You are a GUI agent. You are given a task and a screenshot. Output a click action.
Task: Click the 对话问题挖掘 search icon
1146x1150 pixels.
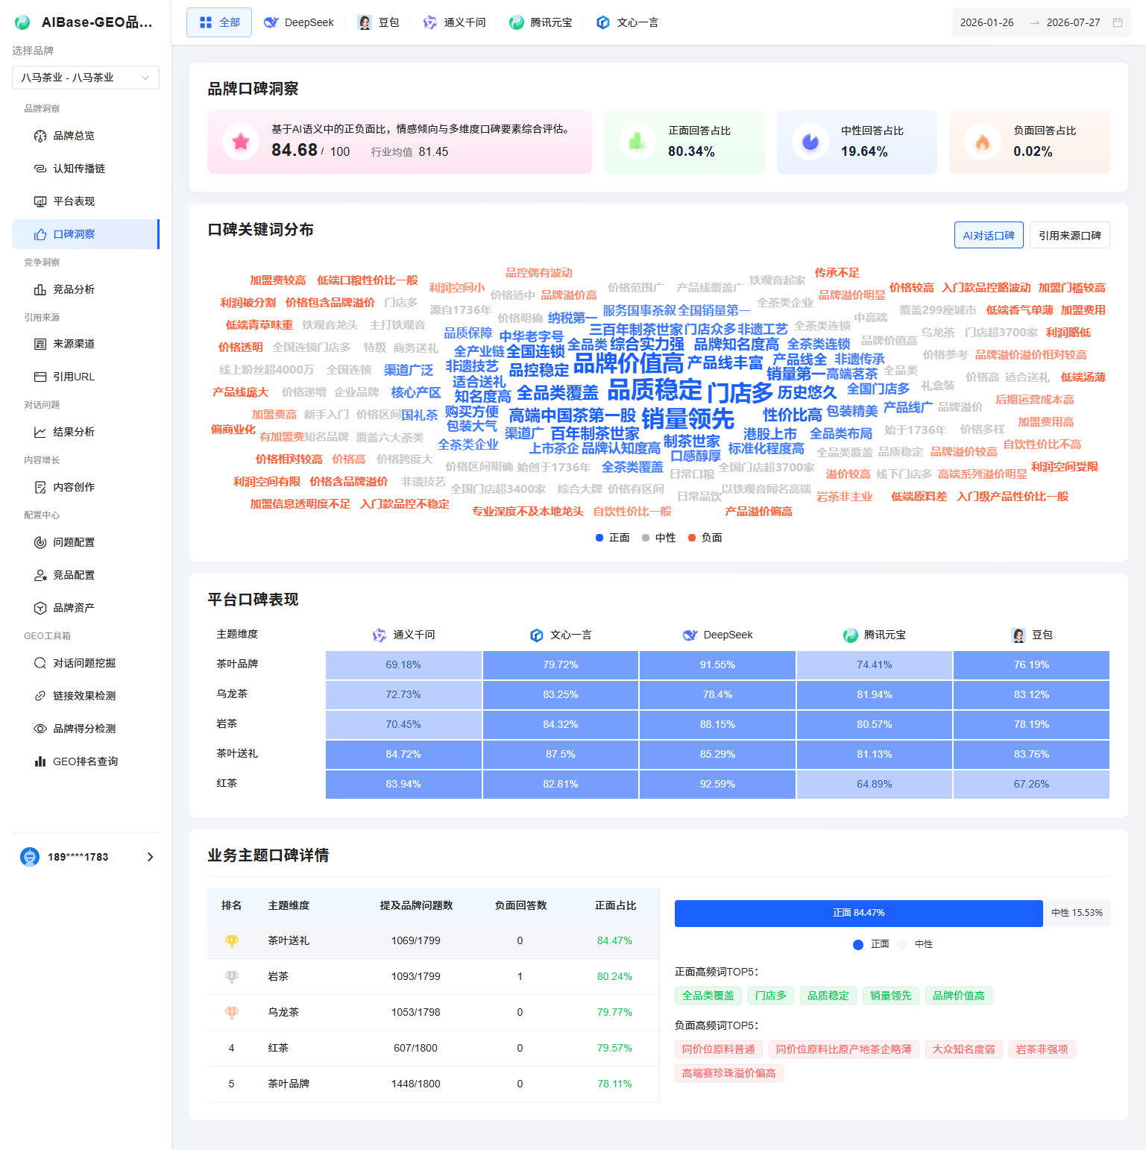tap(40, 663)
